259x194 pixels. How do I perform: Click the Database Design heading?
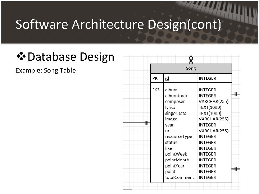click(x=71, y=57)
